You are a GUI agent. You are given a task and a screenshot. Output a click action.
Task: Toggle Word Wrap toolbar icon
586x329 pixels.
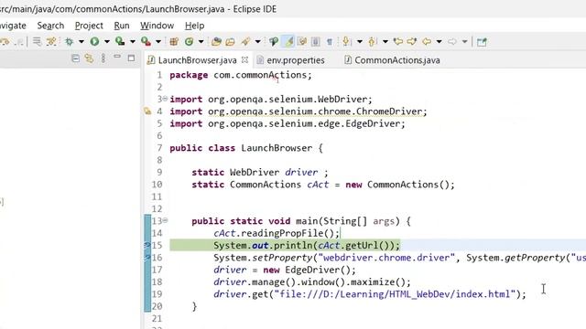tap(302, 41)
